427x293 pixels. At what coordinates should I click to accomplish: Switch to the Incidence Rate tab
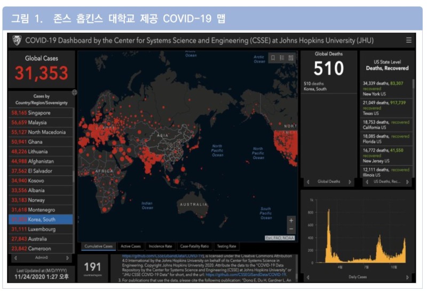[x=161, y=246]
